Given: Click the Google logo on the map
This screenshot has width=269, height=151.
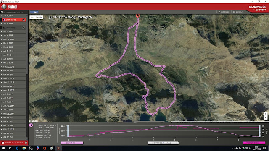Looking at the screenshot, I should [x=34, y=121].
